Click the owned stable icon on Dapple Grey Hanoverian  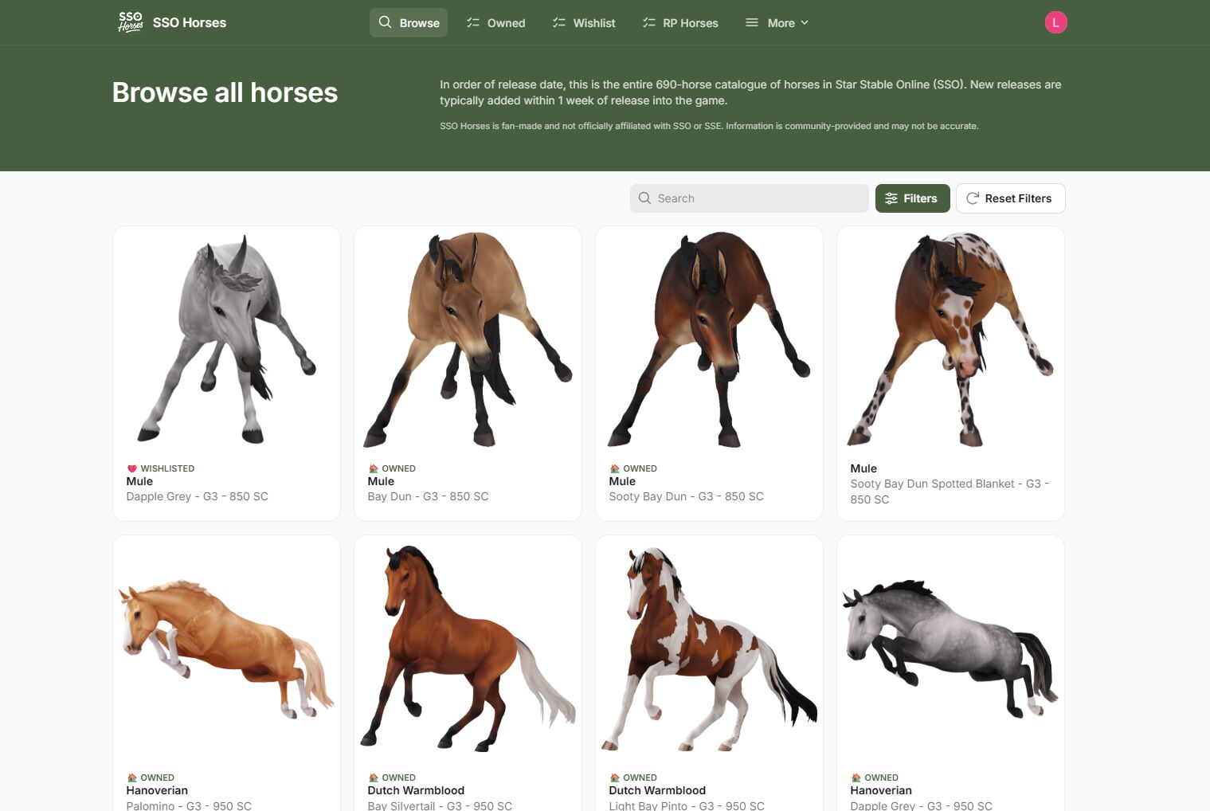click(x=856, y=778)
